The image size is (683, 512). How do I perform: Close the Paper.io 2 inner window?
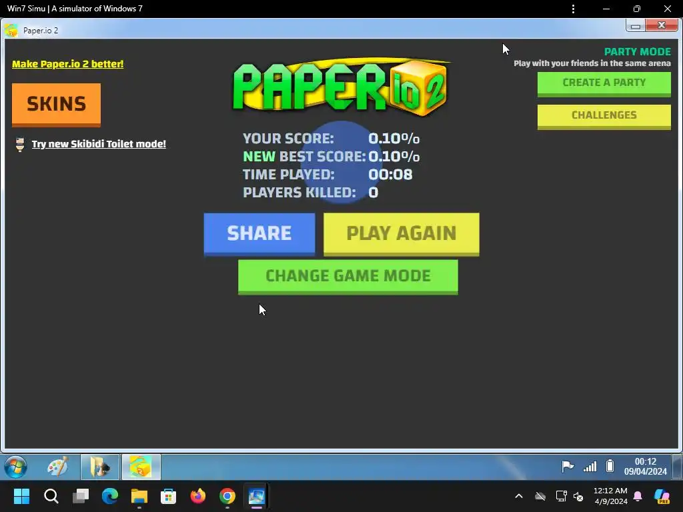click(662, 26)
